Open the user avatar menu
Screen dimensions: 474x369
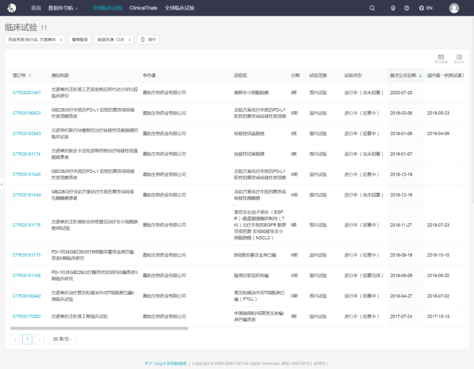point(454,8)
